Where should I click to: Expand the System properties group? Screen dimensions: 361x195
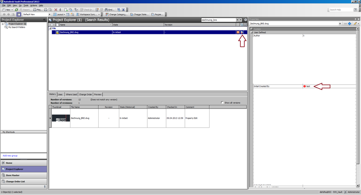tap(252, 29)
